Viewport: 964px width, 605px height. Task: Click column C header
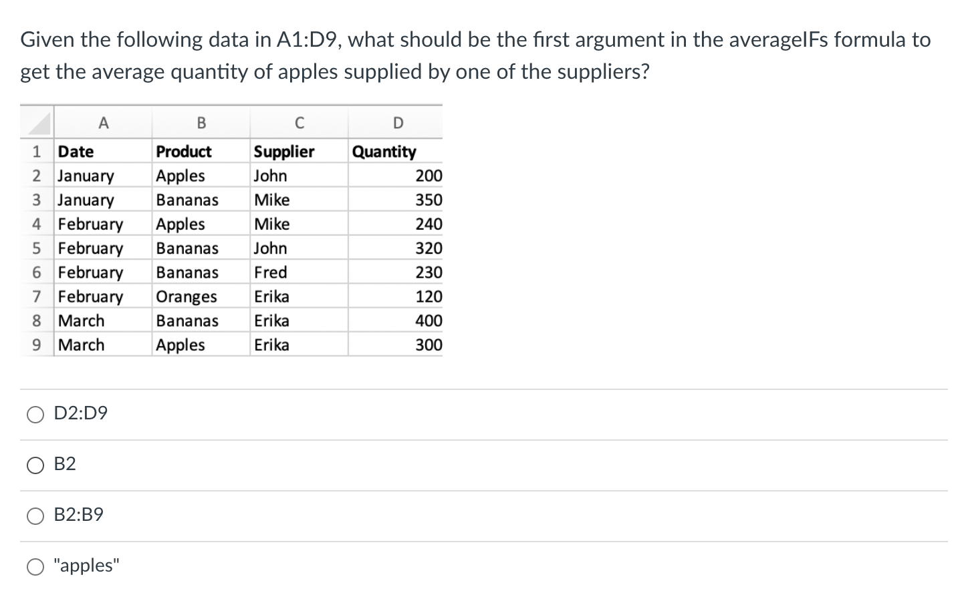coord(299,123)
